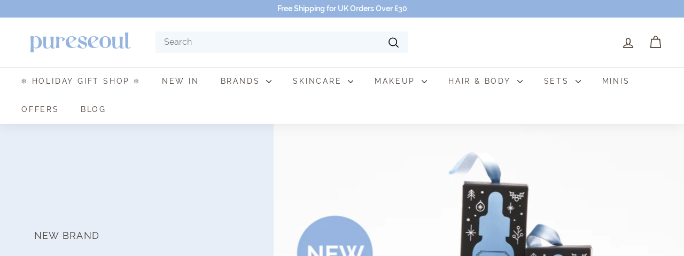Open the account user icon
The width and height of the screenshot is (684, 256).
[x=628, y=43]
